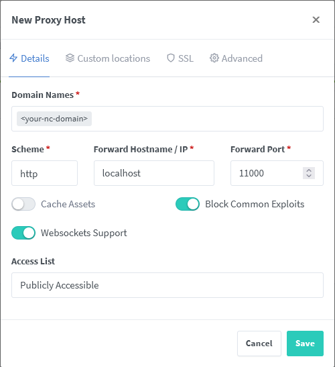Click the lightning bolt Details icon
335x367 pixels.
point(13,58)
